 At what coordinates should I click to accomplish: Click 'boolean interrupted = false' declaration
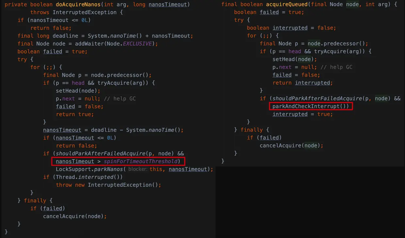tap(291, 28)
